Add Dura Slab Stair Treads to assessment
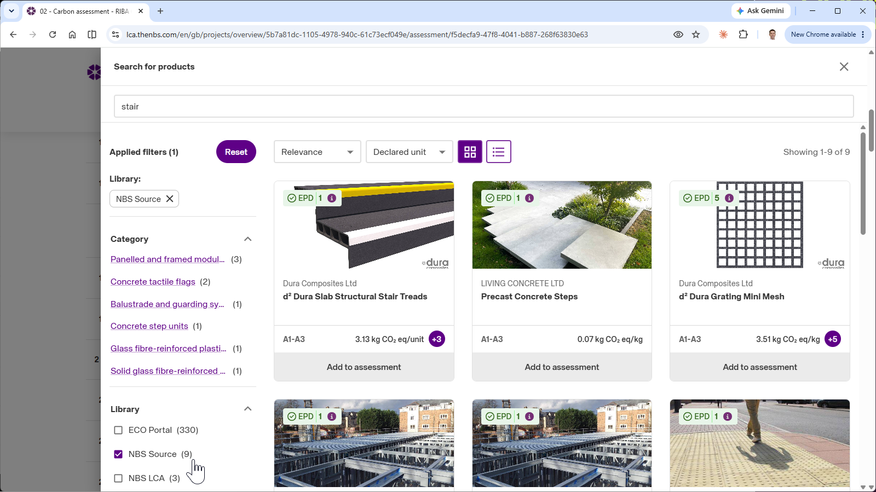The height and width of the screenshot is (492, 876). [x=364, y=367]
